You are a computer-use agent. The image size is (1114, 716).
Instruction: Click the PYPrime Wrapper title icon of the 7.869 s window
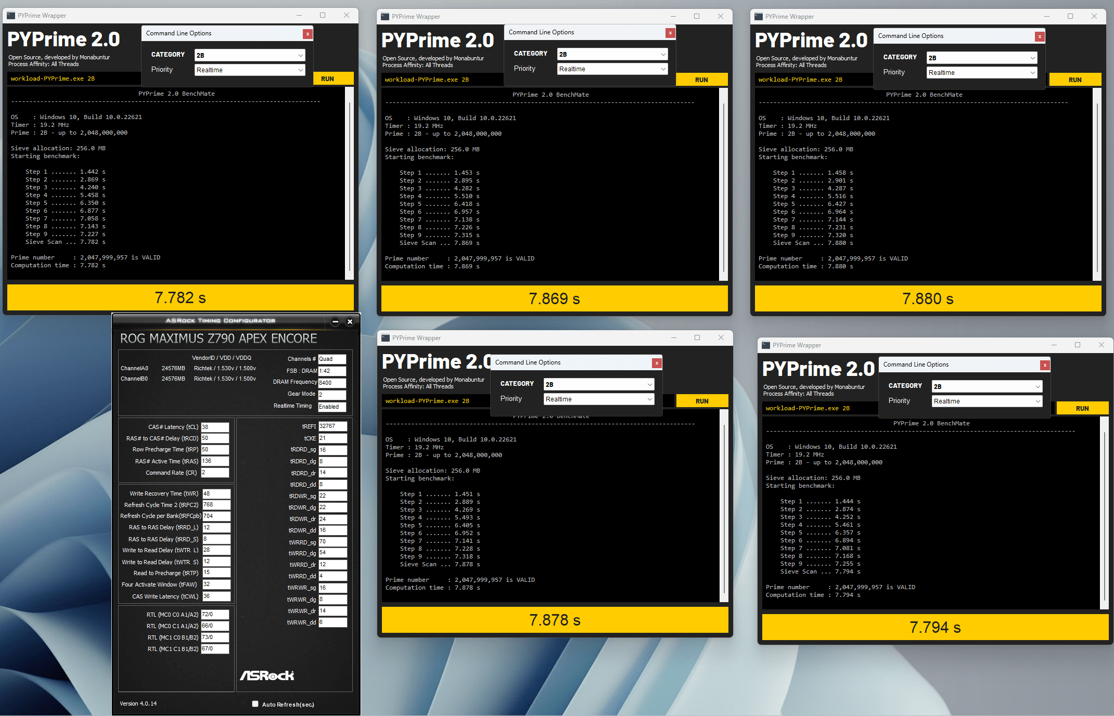click(x=385, y=17)
